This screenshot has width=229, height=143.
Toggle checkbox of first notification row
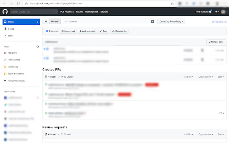point(47,49)
